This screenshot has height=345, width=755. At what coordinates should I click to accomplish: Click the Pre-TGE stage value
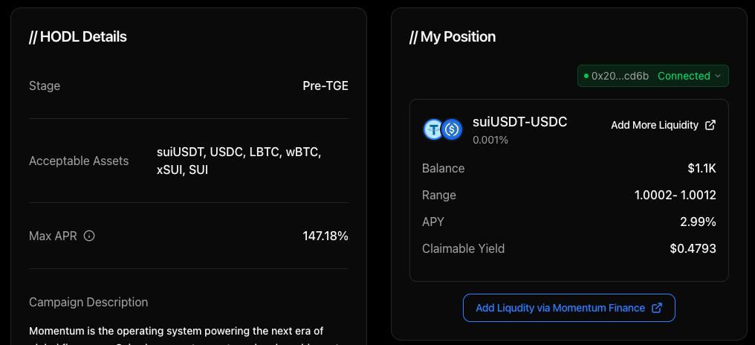coord(325,86)
